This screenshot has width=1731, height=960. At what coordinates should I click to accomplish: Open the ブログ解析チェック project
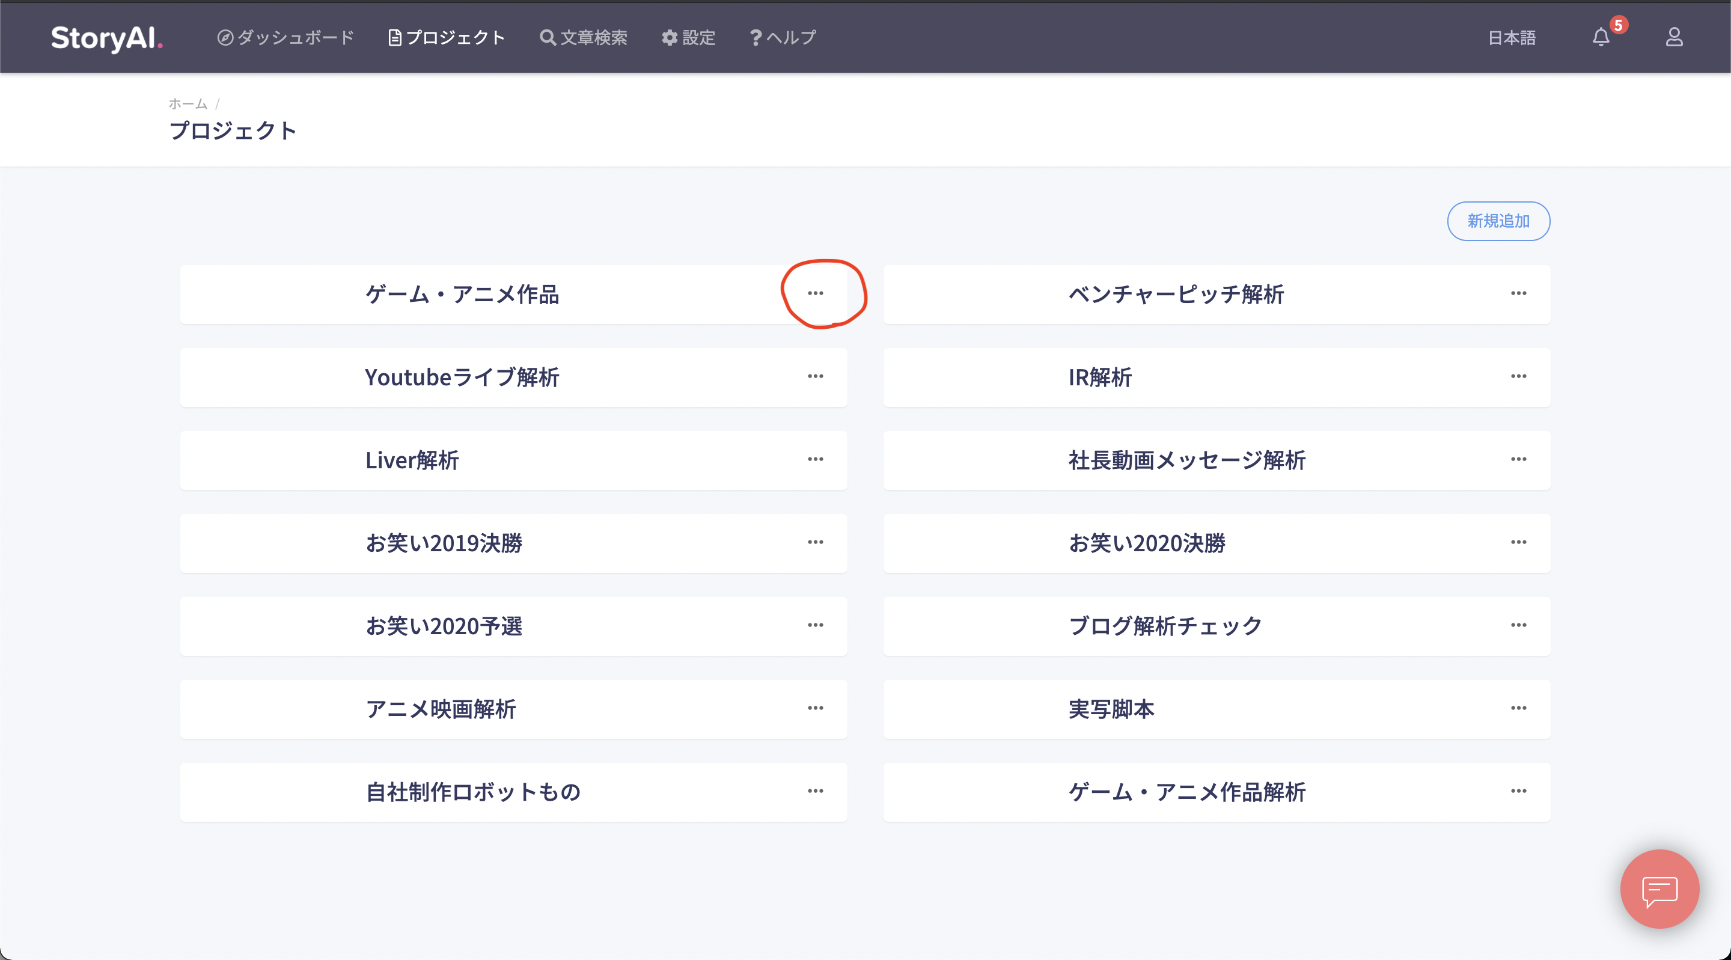click(1165, 626)
